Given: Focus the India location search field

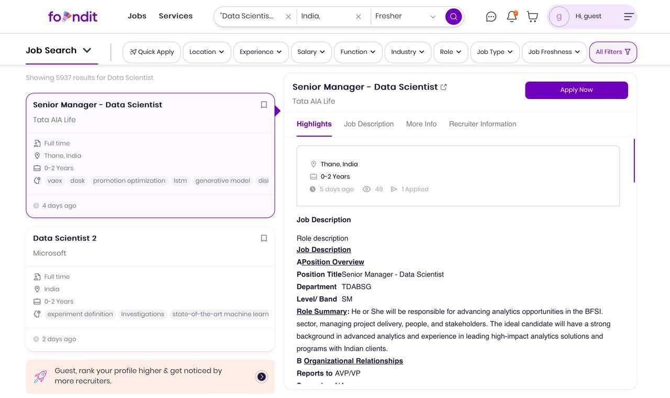Looking at the screenshot, I should click(325, 17).
